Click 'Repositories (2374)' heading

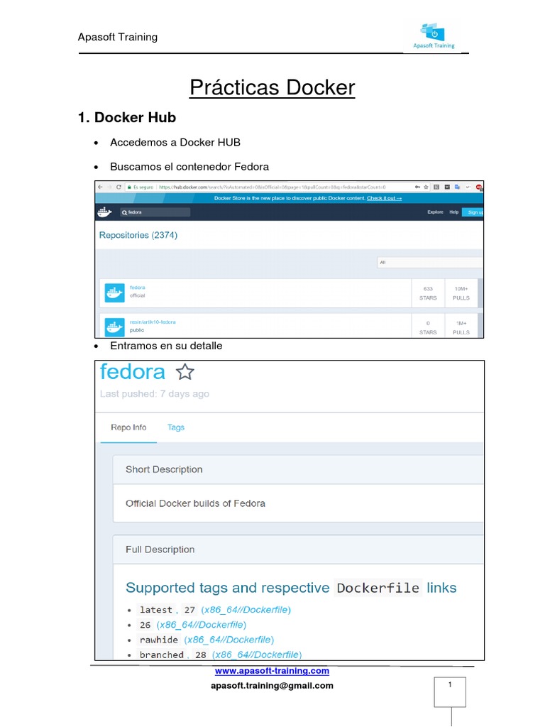pos(138,235)
